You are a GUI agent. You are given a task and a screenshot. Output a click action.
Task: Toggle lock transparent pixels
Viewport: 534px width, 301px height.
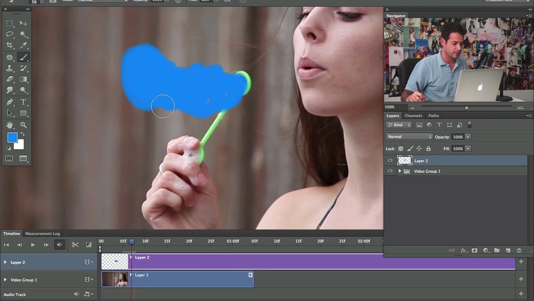(400, 149)
